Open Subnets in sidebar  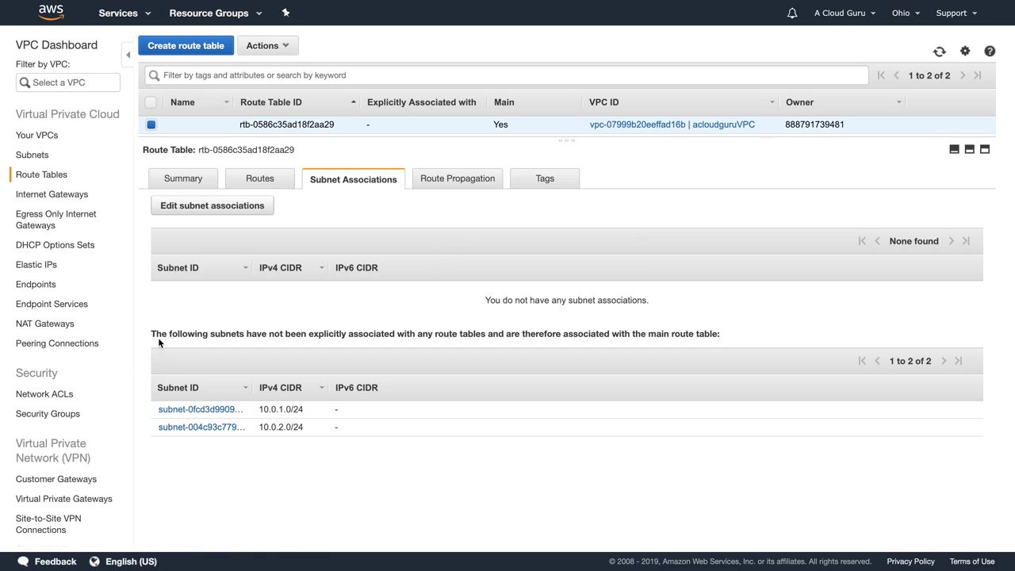pos(32,155)
